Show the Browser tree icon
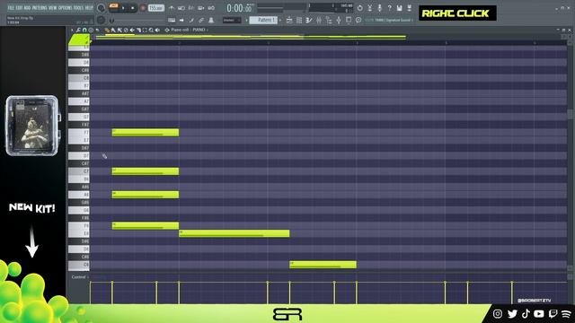 [x=329, y=20]
